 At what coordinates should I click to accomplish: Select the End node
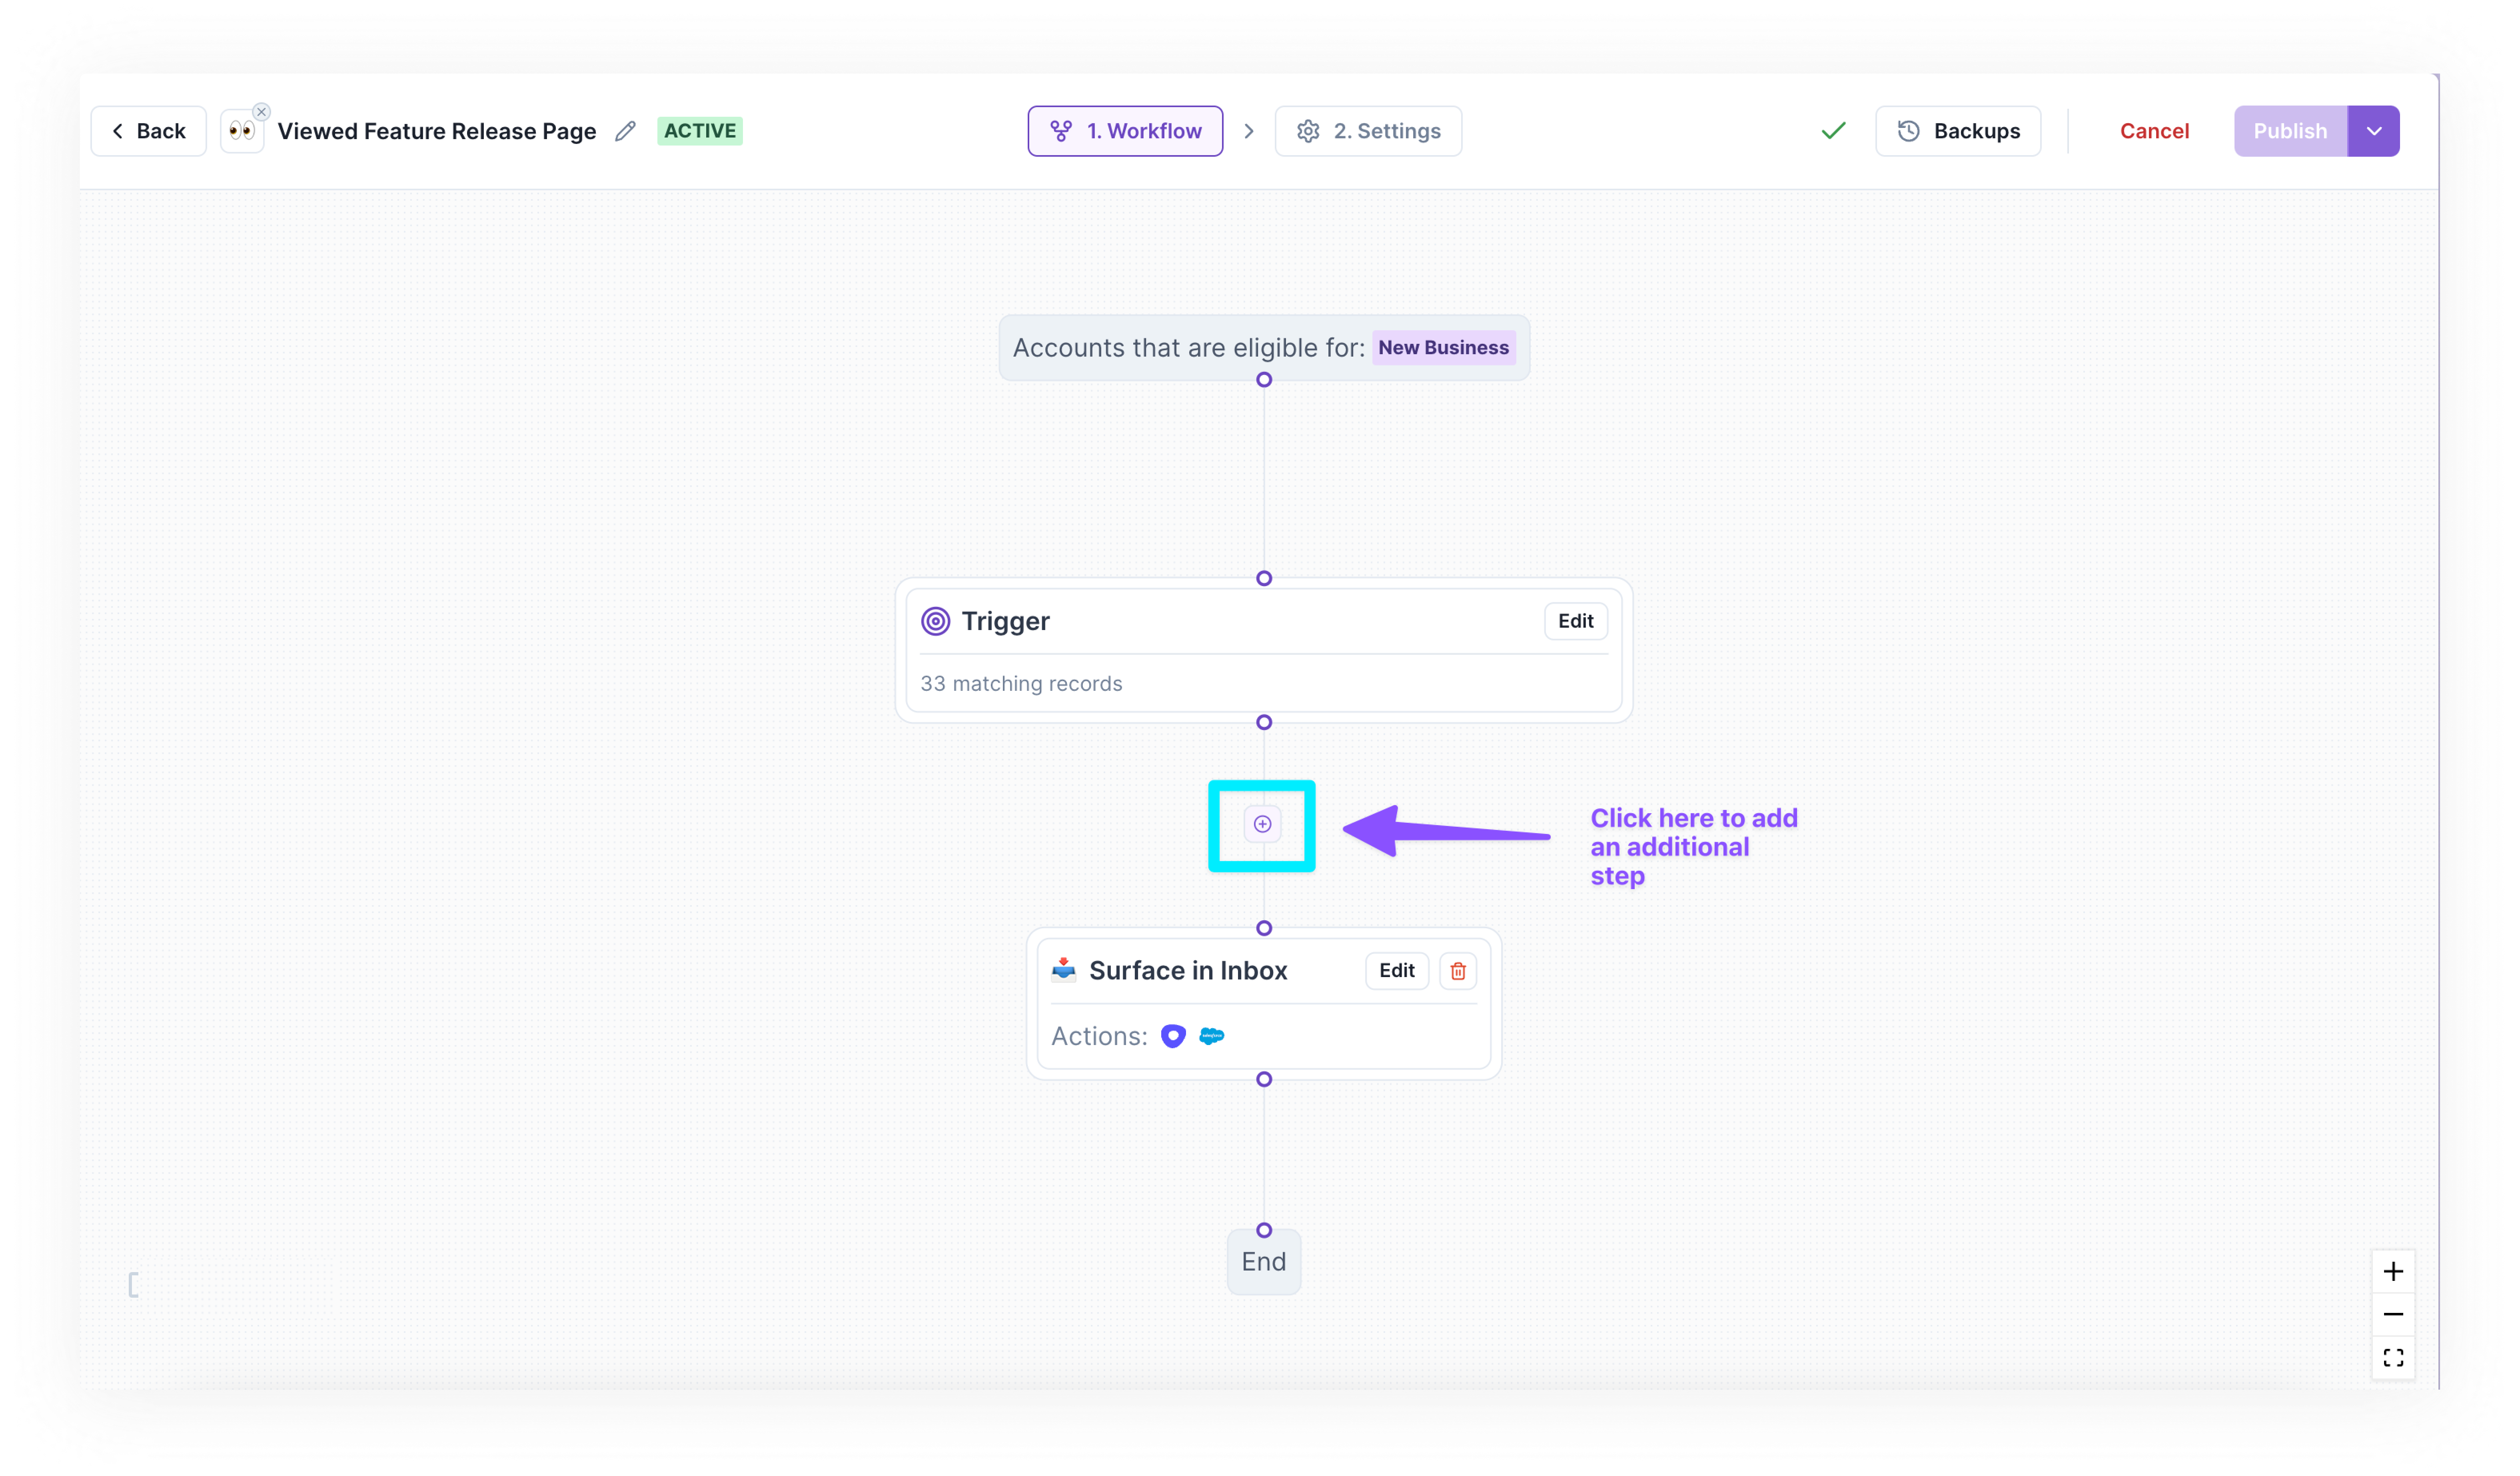pyautogui.click(x=1263, y=1262)
